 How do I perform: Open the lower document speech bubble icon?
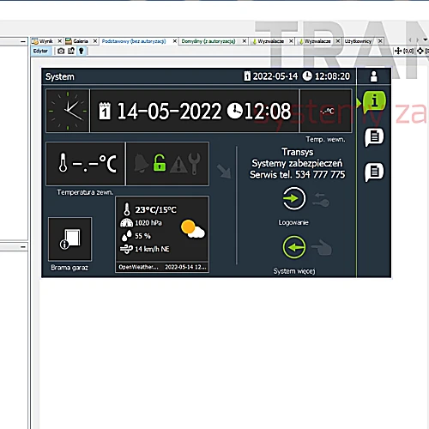click(x=374, y=172)
